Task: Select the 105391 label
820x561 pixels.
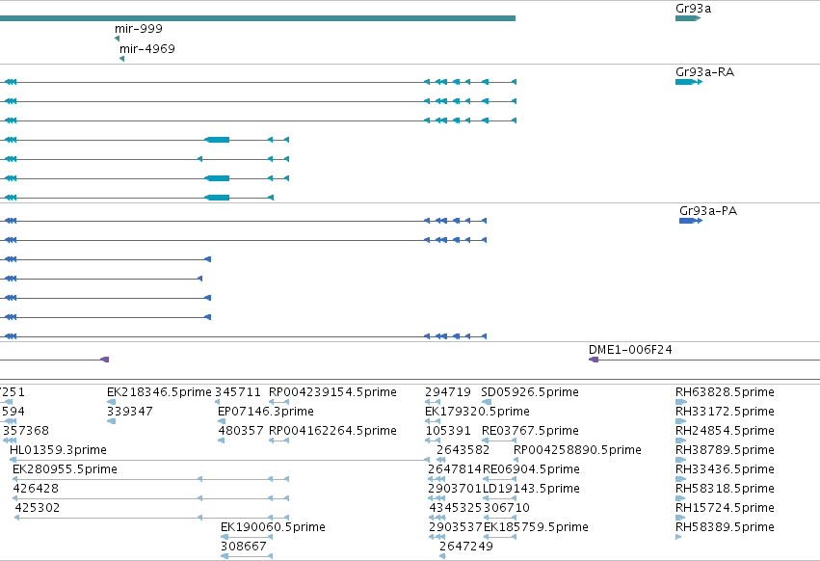Action: (448, 431)
